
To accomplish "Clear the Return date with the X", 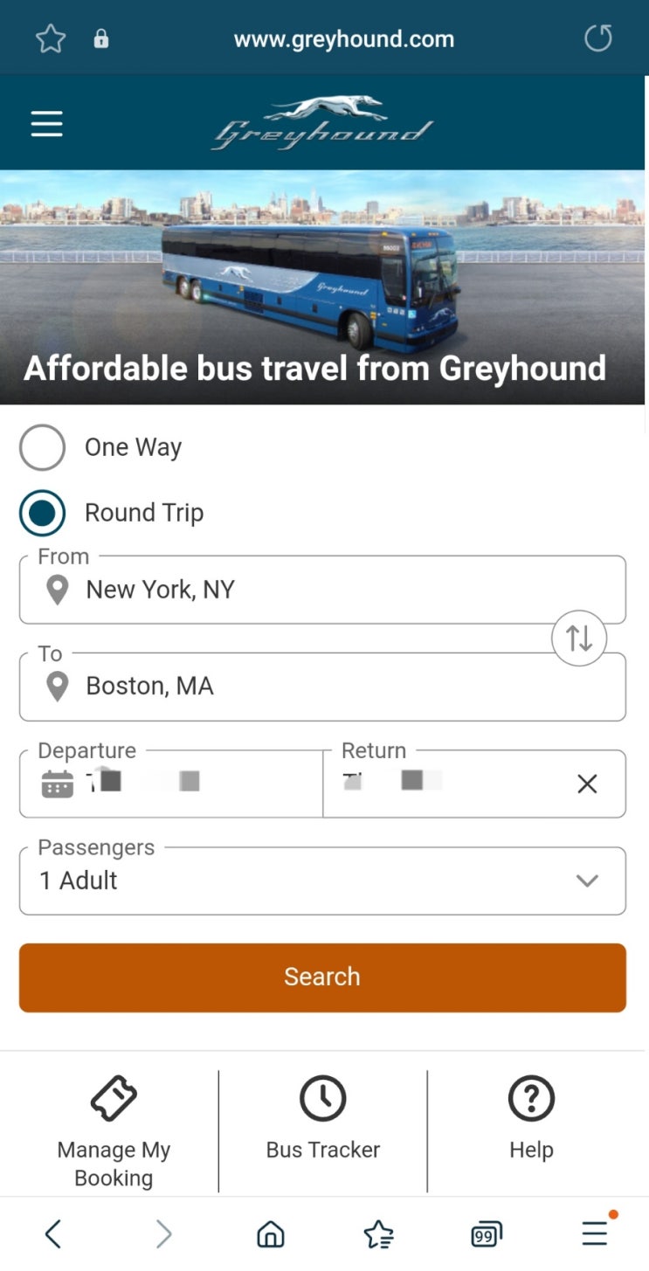I will 587,784.
